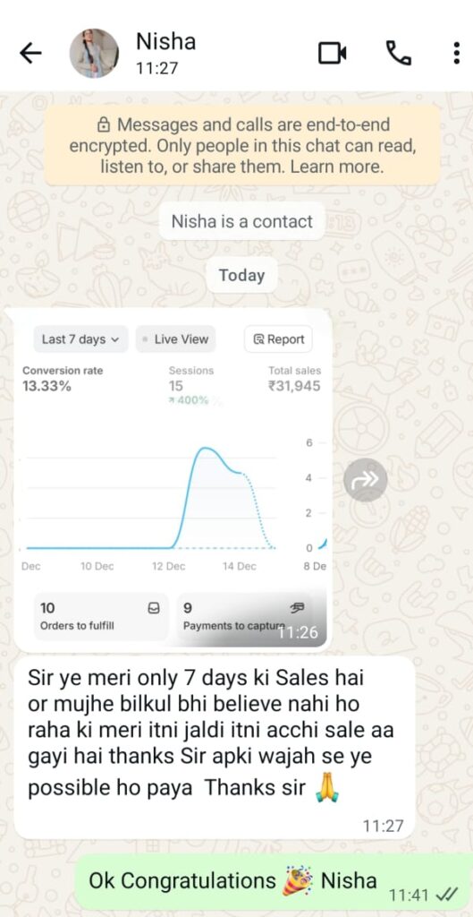
Task: Open the Report button in screenshot
Action: (279, 339)
